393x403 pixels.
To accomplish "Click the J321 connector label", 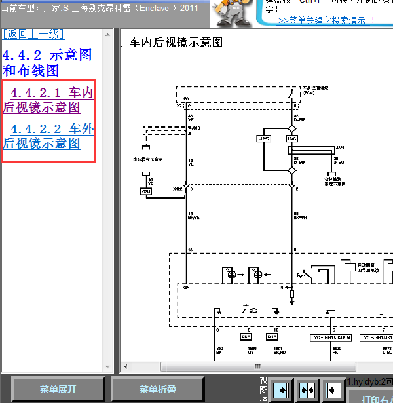I will coord(340,148).
